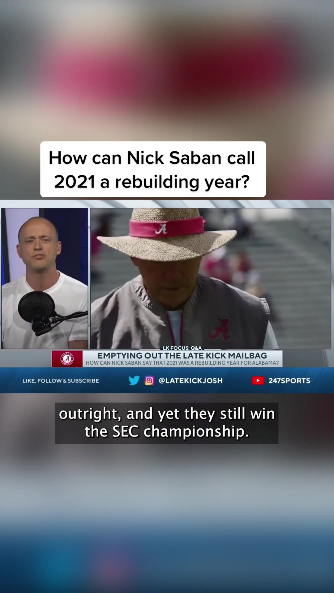Click the "LK FOCUS: Q&A" label
The width and height of the screenshot is (334, 593).
point(182,348)
